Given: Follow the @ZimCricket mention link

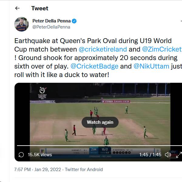Looking at the screenshot, I should click(x=162, y=49).
